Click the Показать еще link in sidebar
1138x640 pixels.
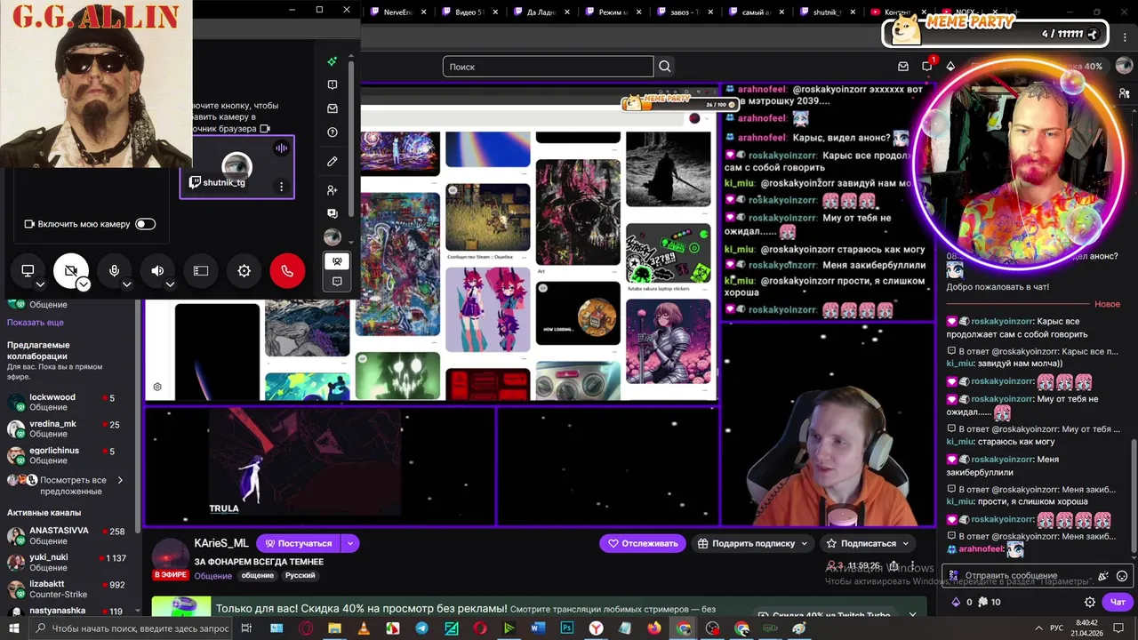36,323
